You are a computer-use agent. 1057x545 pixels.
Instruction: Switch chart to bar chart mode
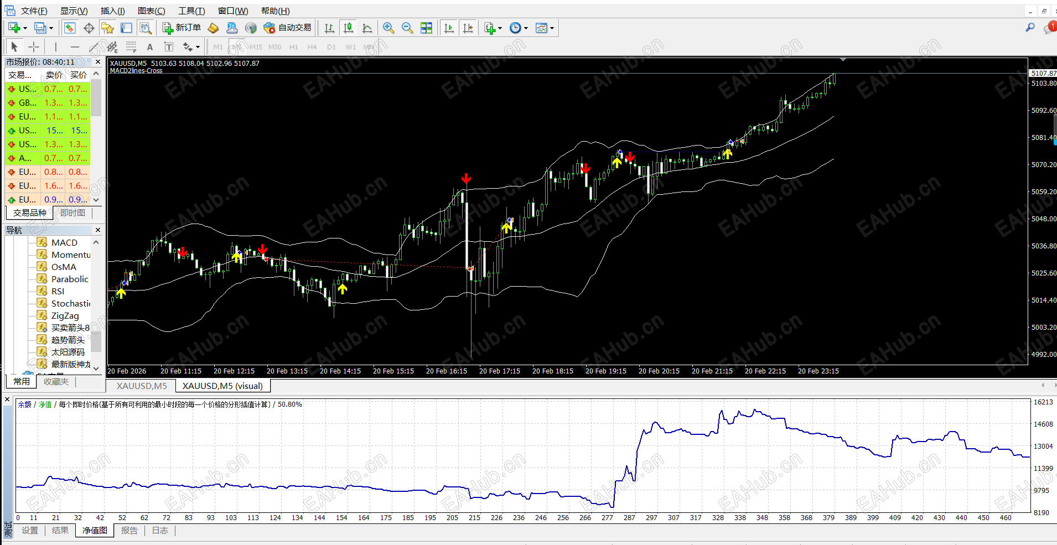click(330, 28)
